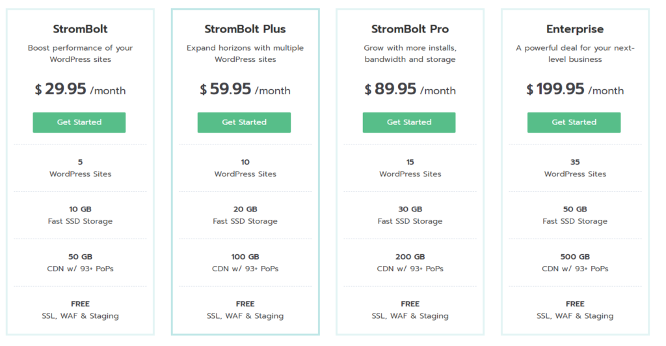Click "Boost performance of your WordPress sites" description
The height and width of the screenshot is (346, 666).
point(80,53)
